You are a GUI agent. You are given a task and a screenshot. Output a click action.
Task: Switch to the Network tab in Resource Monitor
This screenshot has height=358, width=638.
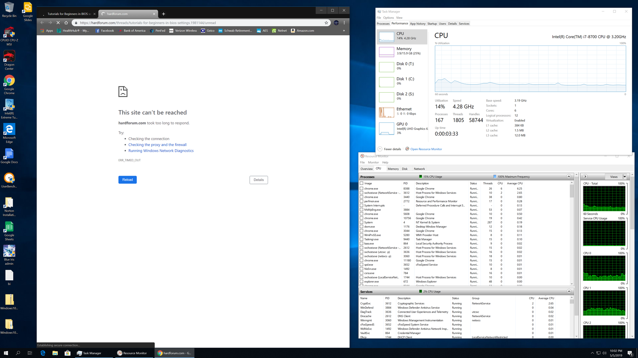[419, 169]
